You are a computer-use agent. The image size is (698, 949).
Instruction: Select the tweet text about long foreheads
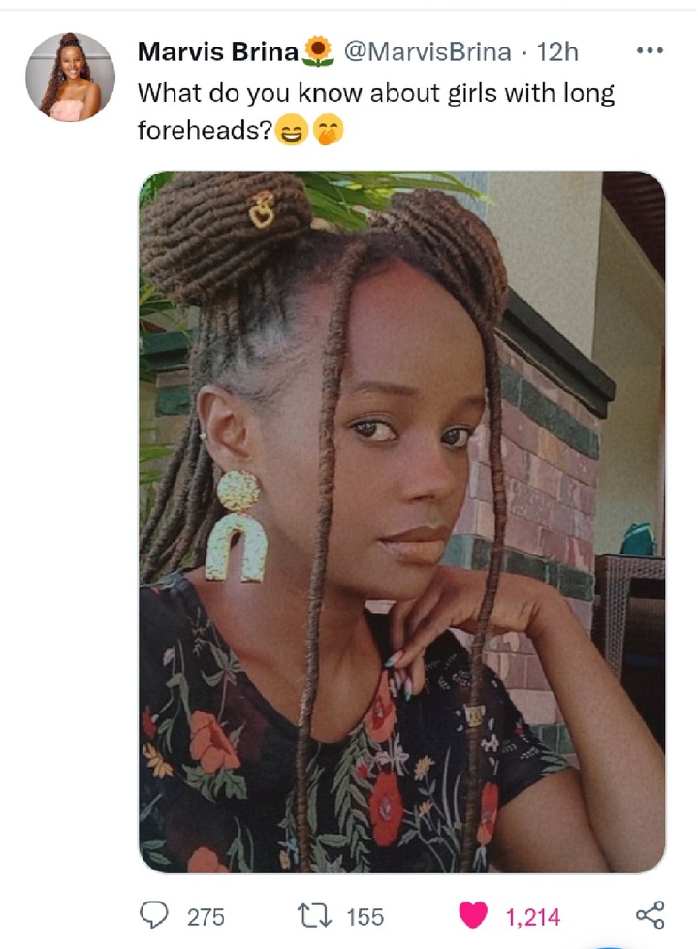point(376,112)
